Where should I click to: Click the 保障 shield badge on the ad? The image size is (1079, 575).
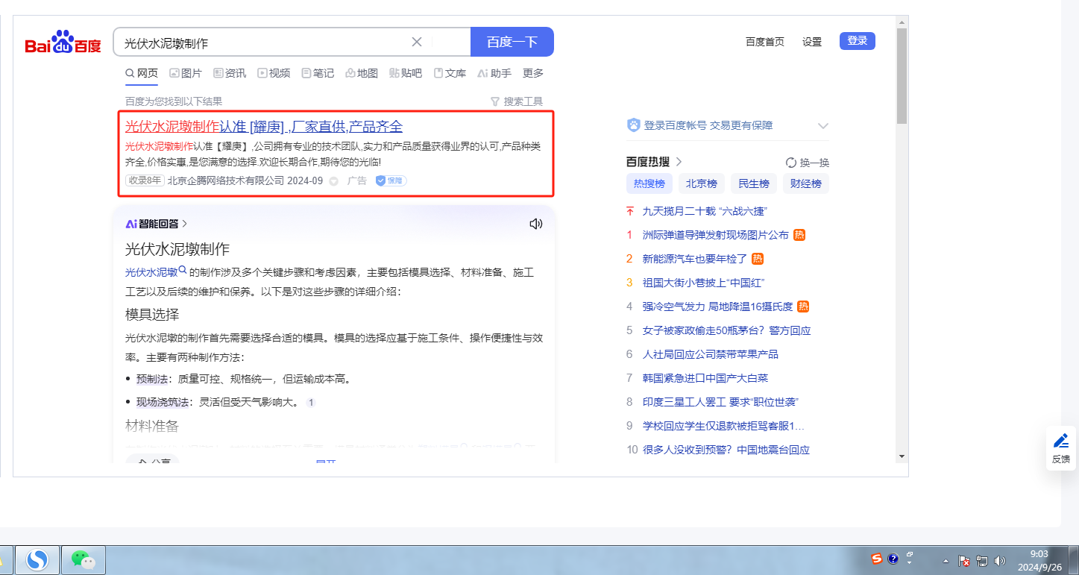point(391,180)
